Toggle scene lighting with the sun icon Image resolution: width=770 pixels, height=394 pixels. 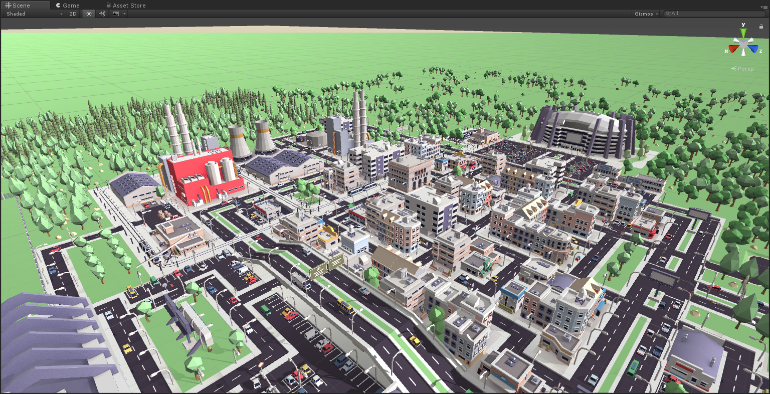(89, 14)
